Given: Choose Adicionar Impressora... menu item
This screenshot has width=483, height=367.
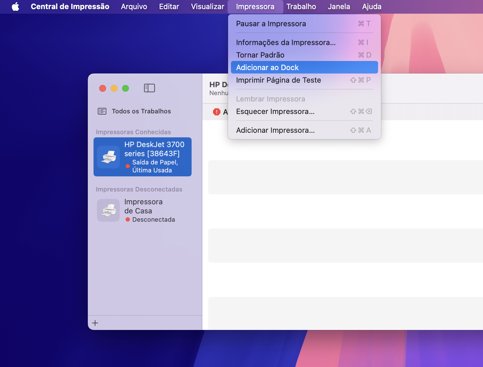Looking at the screenshot, I should (x=304, y=130).
